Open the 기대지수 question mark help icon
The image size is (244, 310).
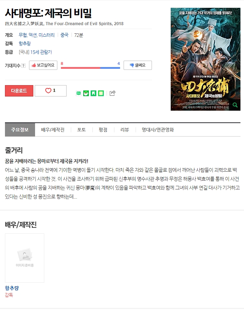(x=23, y=66)
